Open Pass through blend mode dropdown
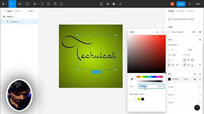This screenshot has width=204, height=114. tap(178, 32)
